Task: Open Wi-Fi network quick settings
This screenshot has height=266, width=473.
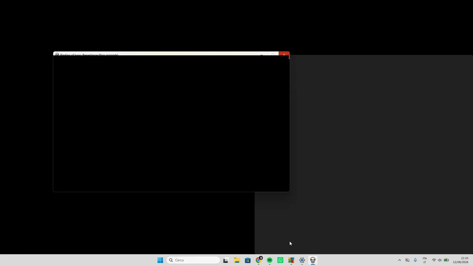Action: click(434, 260)
